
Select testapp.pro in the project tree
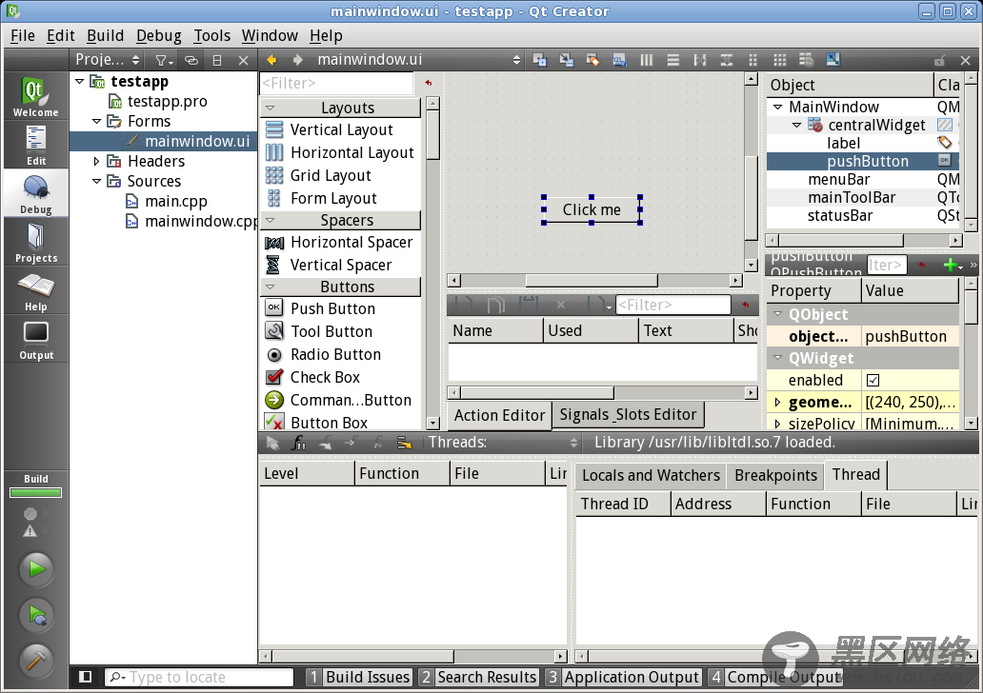pyautogui.click(x=167, y=101)
